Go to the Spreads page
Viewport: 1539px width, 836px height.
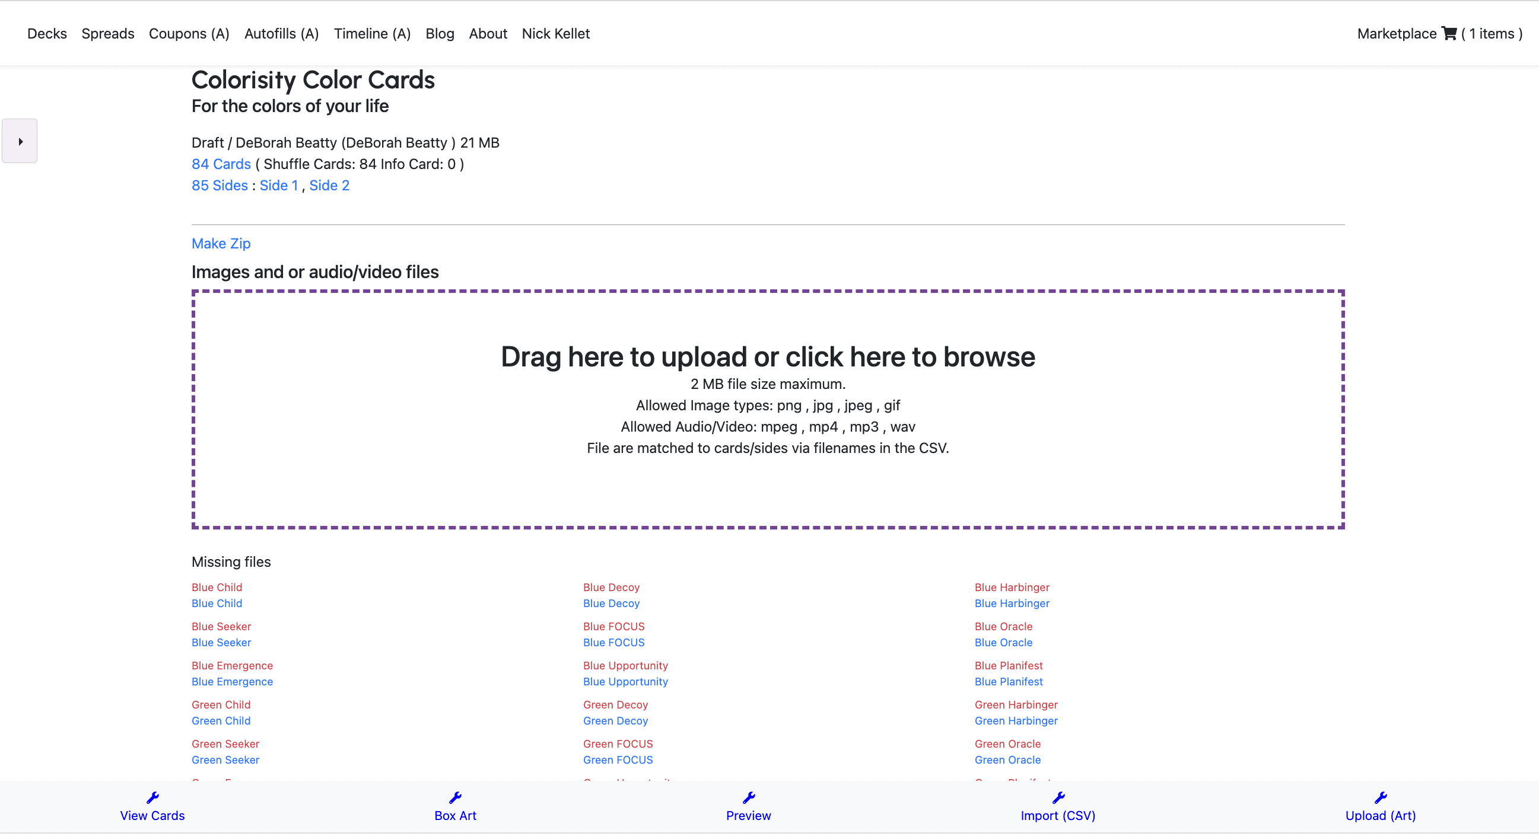click(107, 34)
